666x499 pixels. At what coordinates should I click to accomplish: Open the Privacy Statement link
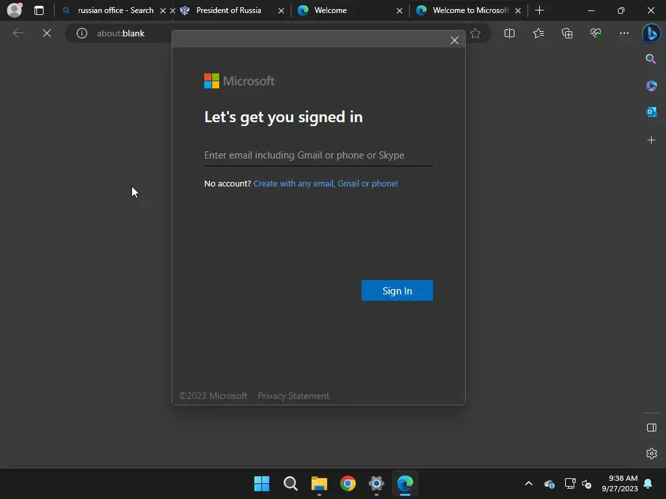pyautogui.click(x=293, y=396)
